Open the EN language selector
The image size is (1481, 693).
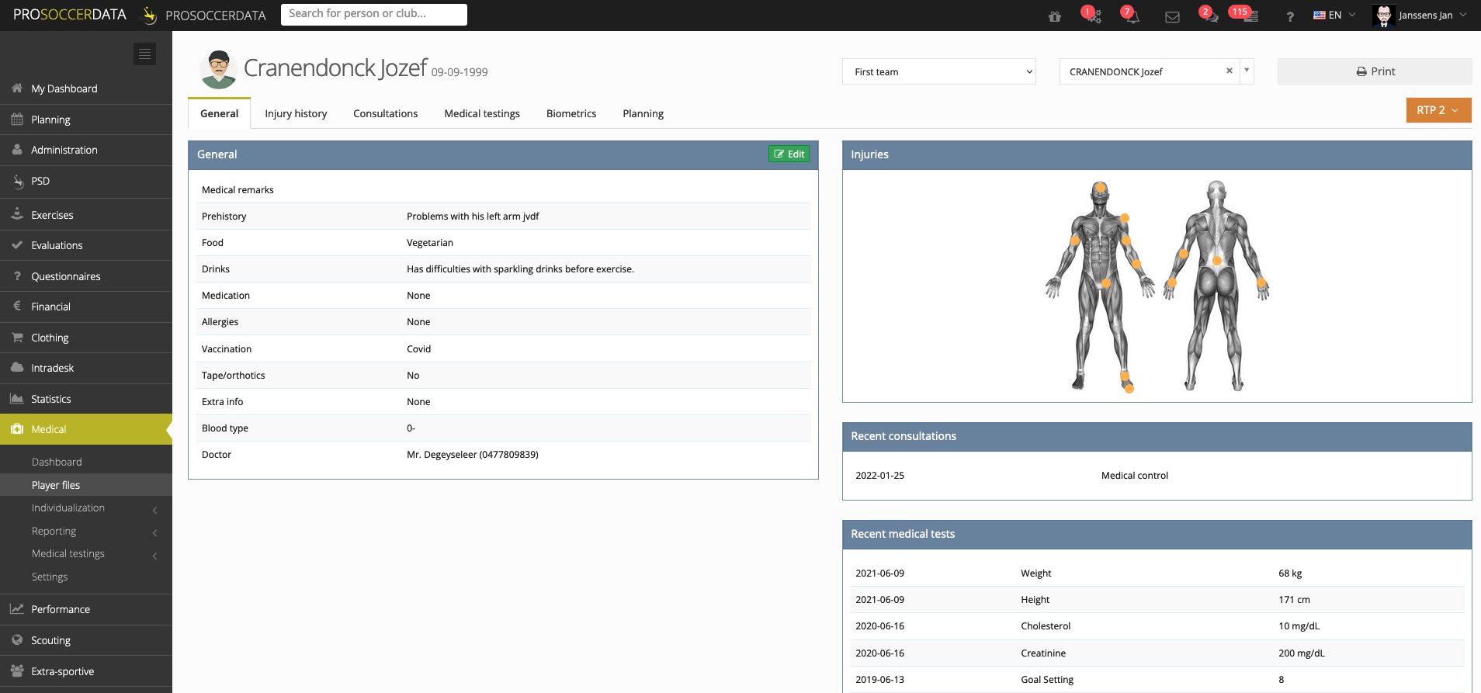[x=1334, y=16]
